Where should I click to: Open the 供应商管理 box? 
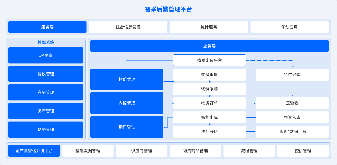point(142,151)
